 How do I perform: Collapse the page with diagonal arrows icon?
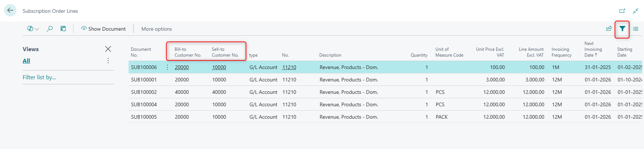(x=636, y=11)
